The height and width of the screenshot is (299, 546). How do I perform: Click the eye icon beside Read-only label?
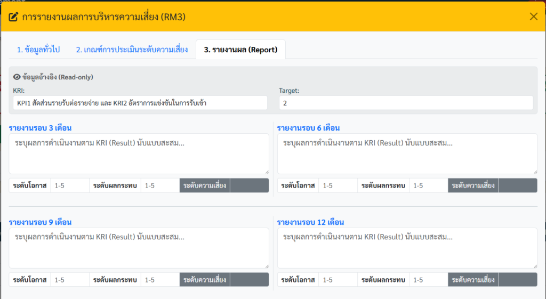pos(17,77)
